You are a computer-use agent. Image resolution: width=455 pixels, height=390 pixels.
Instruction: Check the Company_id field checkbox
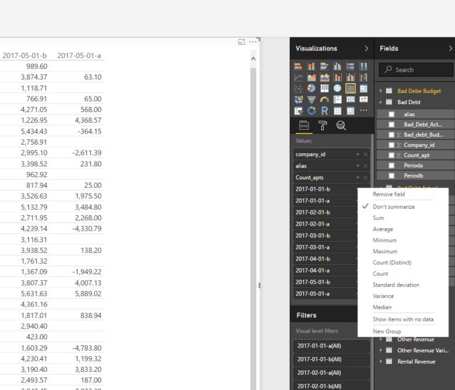[392, 145]
